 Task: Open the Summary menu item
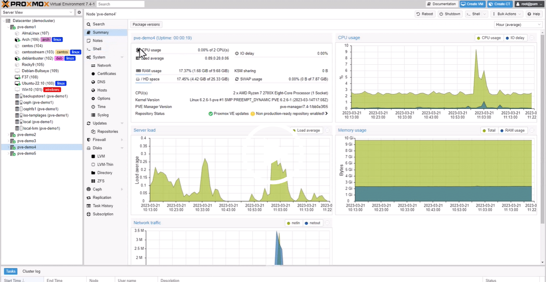pyautogui.click(x=106, y=33)
